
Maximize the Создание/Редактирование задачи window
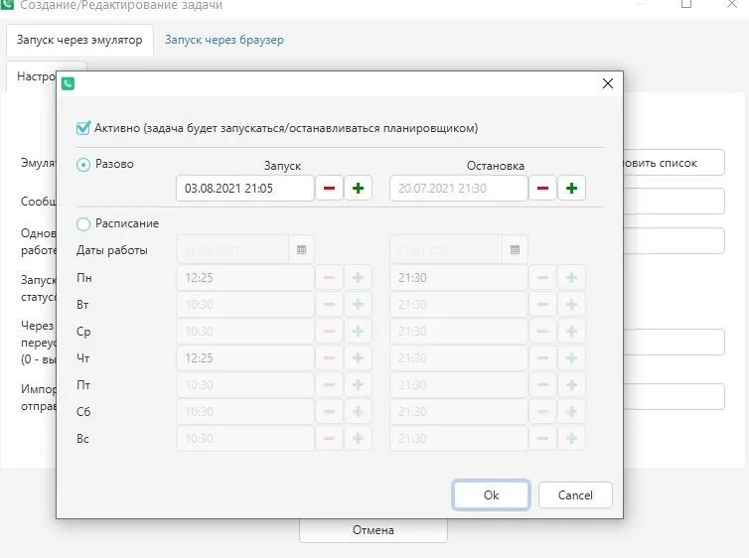tap(686, 4)
